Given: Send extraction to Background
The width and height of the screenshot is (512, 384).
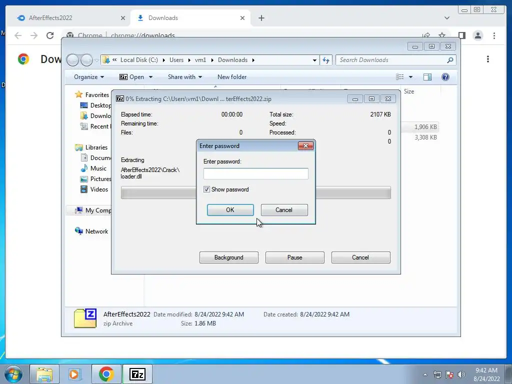Looking at the screenshot, I should pos(229,257).
